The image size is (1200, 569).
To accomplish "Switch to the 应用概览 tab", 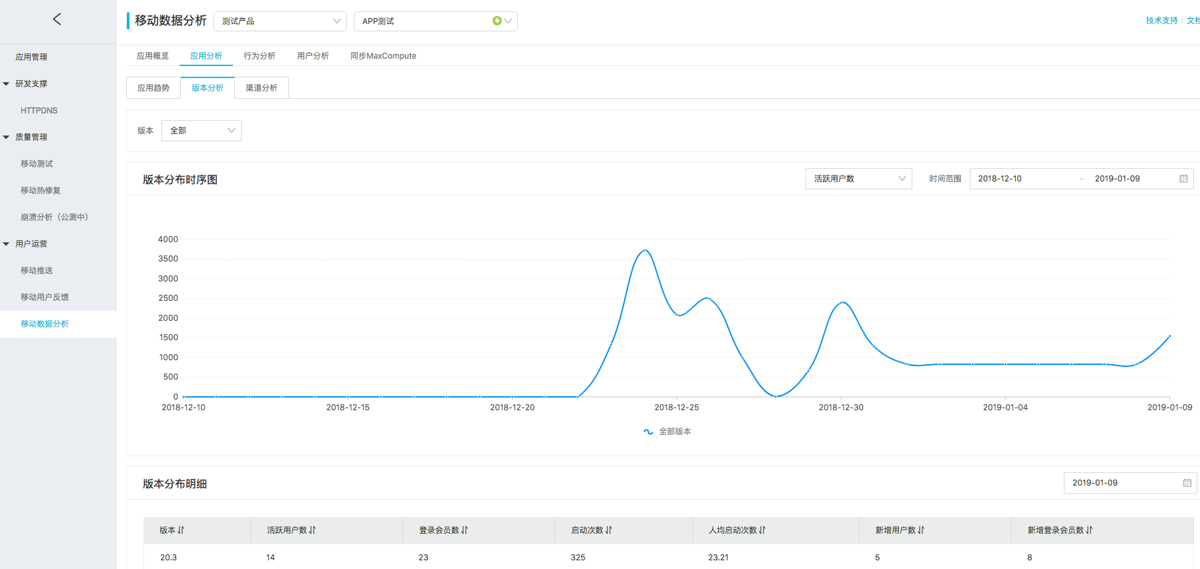I will pyautogui.click(x=153, y=56).
